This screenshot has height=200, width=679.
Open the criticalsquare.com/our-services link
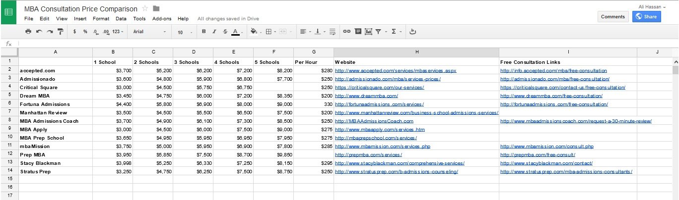[x=380, y=88]
